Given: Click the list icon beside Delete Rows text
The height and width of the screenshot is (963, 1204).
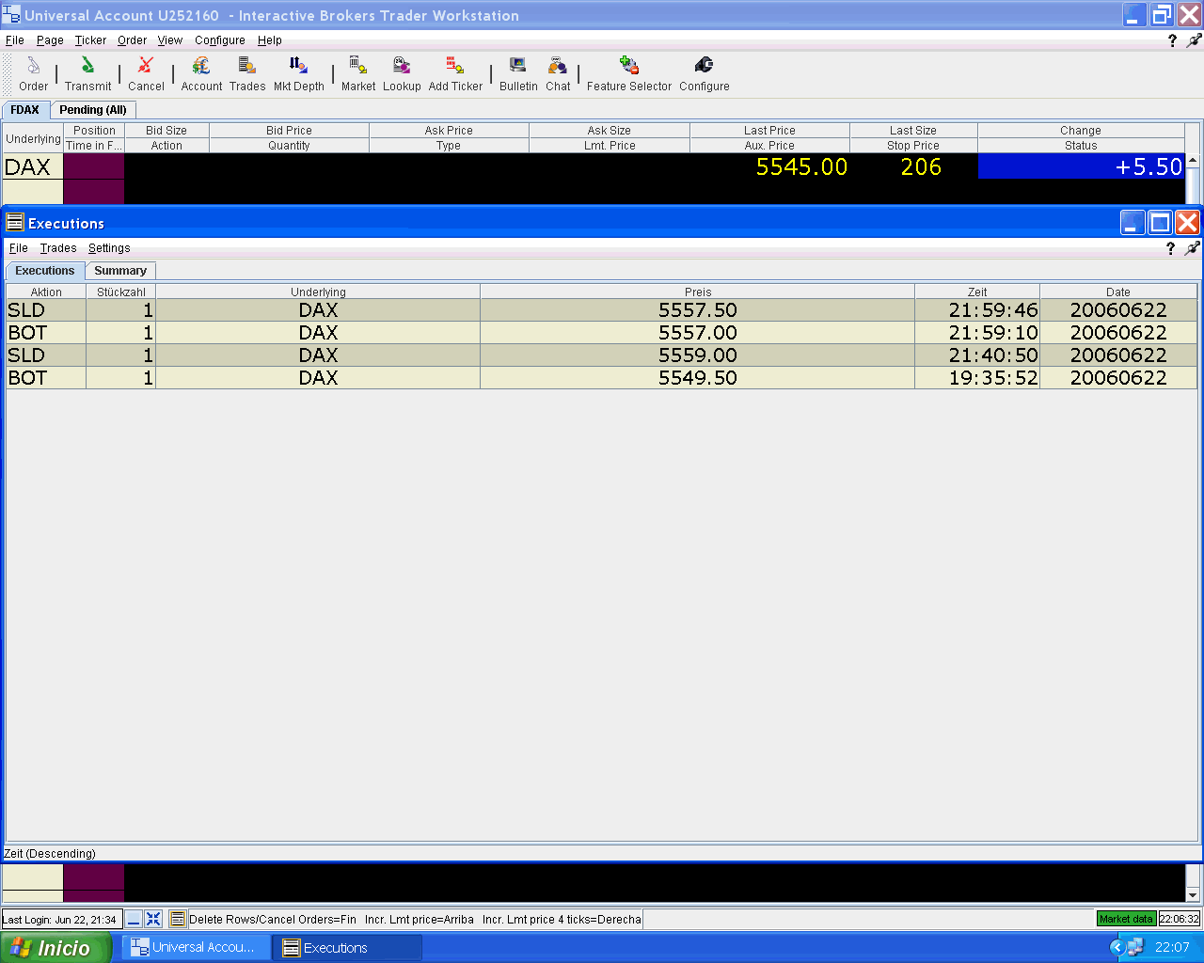Looking at the screenshot, I should tap(178, 919).
